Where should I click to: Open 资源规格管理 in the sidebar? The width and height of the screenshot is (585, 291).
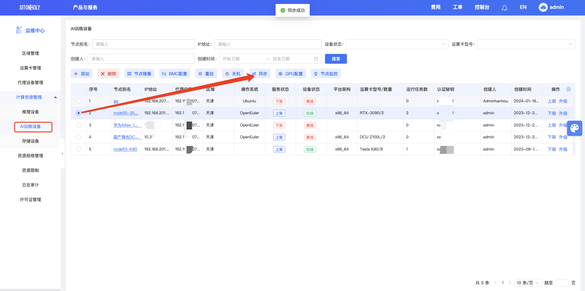(30, 156)
